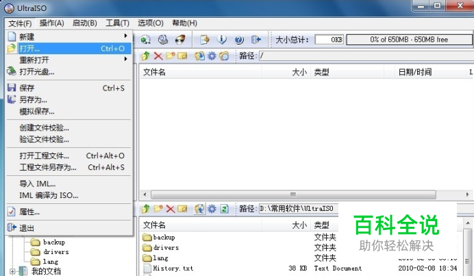Open the 选项(O) menu
474x276 pixels.
point(151,23)
